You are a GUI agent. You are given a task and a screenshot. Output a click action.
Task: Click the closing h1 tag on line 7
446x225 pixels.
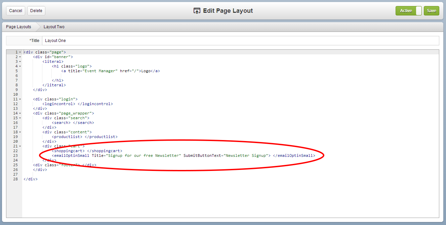[x=57, y=80]
